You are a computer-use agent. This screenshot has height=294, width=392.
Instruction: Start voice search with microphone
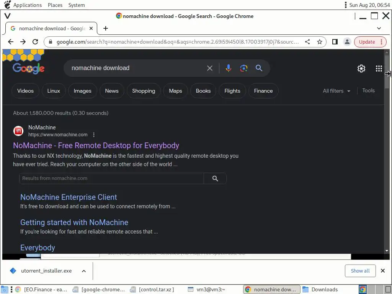tap(228, 68)
